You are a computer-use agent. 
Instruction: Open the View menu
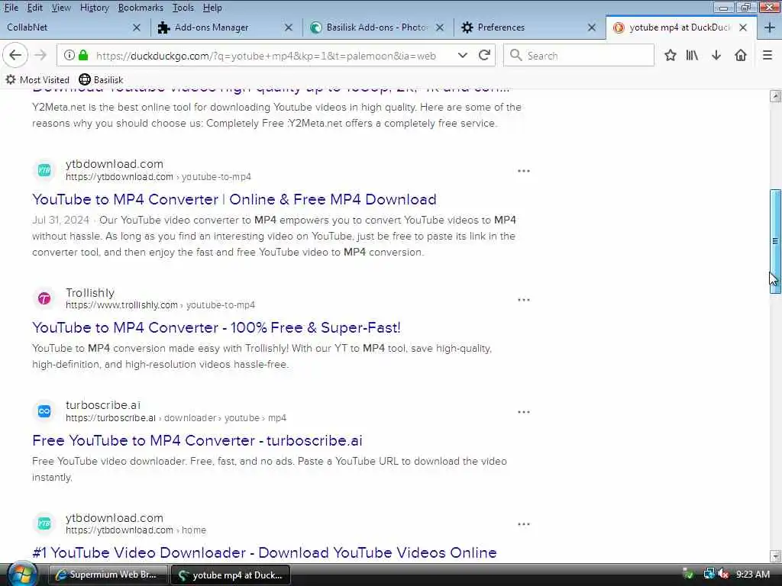pos(61,8)
